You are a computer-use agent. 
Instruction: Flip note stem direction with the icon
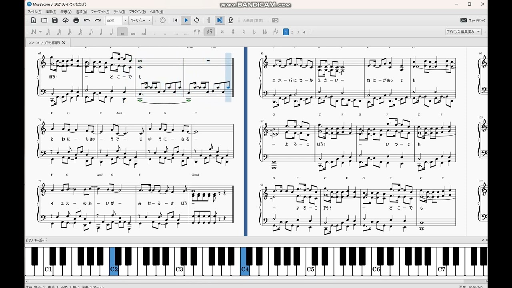(x=276, y=32)
